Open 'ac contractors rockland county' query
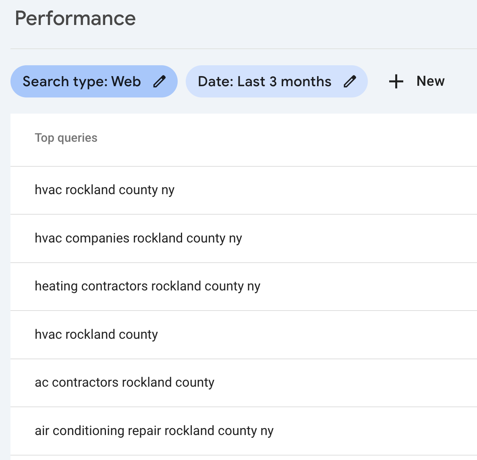The width and height of the screenshot is (477, 460). pyautogui.click(x=124, y=382)
